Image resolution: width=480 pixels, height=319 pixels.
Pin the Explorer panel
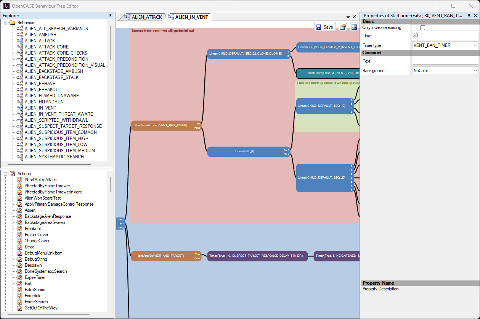(x=110, y=16)
